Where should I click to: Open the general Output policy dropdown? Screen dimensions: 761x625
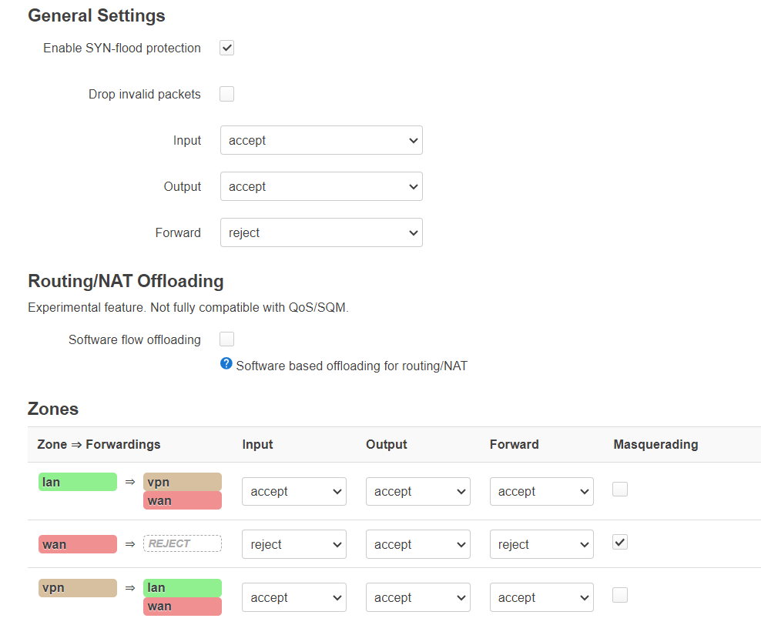coord(321,186)
